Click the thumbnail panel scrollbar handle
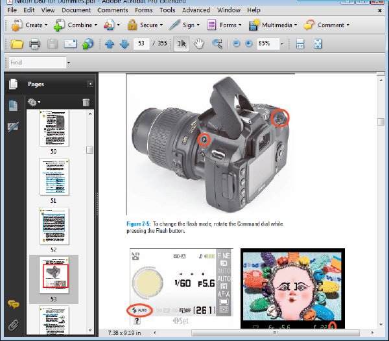The height and width of the screenshot is (341, 389). (x=90, y=150)
